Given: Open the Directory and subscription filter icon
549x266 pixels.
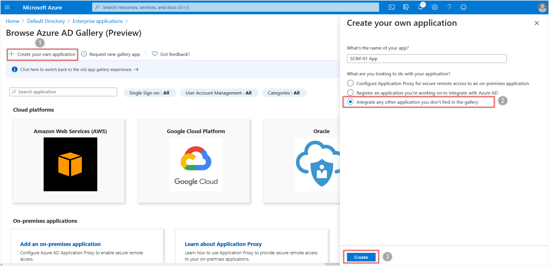Looking at the screenshot, I should [x=406, y=7].
